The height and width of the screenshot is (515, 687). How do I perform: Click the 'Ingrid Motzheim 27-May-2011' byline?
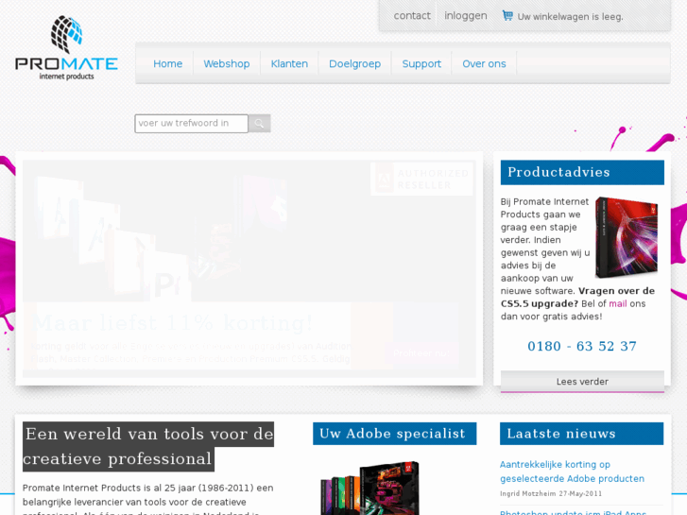[x=551, y=493]
